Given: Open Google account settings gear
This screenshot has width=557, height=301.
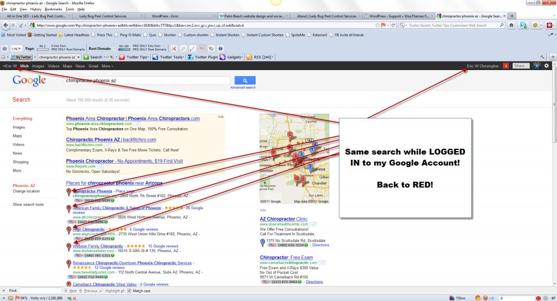Looking at the screenshot, I should (547, 66).
